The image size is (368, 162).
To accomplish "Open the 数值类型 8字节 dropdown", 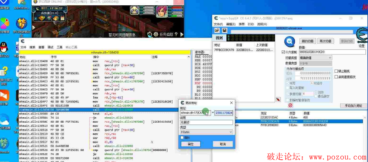I will (316, 63).
